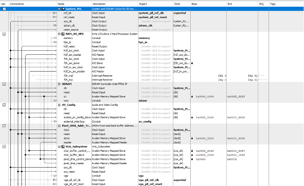This screenshot has width=304, height=186.
Task: Click the SDRAM Controller Intel FPGA IP description
Action: tap(110, 84)
